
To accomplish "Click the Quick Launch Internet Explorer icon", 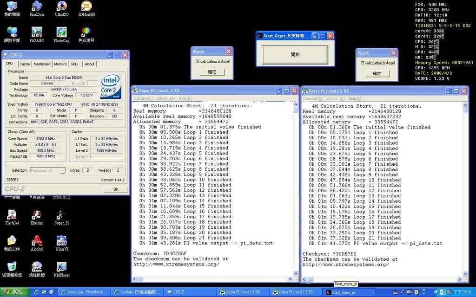I will click(x=37, y=292).
